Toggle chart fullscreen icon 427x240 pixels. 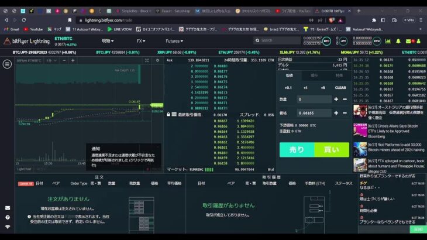[x=147, y=60]
